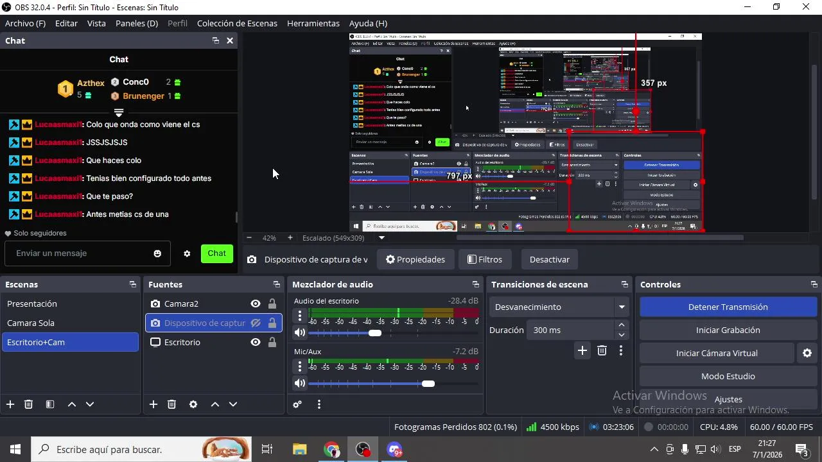822x462 pixels.
Task: Move selected scene down
Action: 90,404
